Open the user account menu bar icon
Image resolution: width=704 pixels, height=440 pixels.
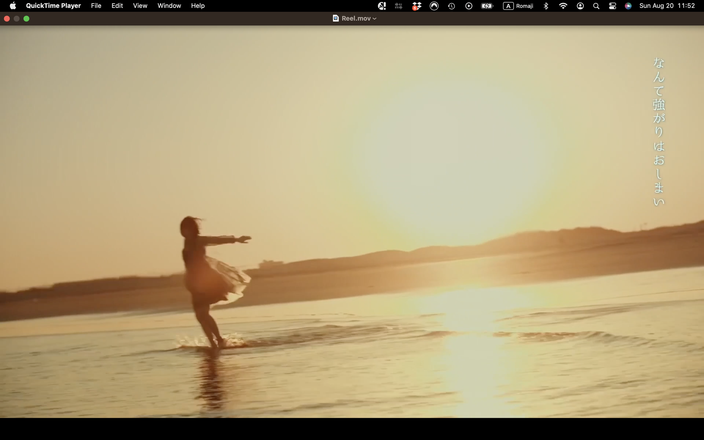point(580,6)
